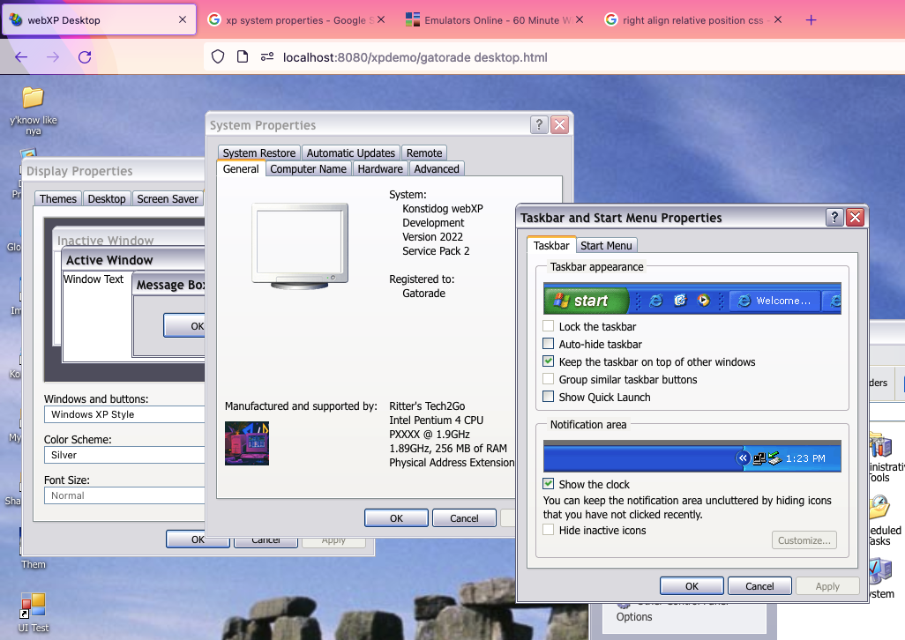
Task: Click the browser reload page icon
Action: point(85,57)
